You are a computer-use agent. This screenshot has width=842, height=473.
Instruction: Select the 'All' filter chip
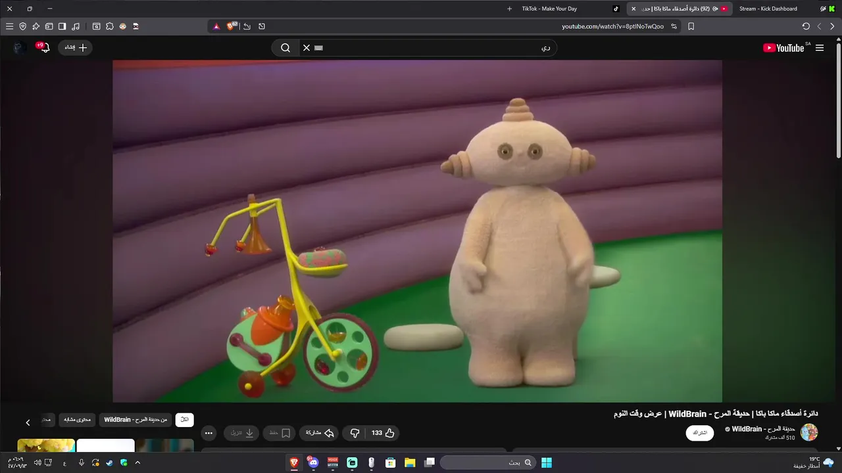tap(185, 419)
